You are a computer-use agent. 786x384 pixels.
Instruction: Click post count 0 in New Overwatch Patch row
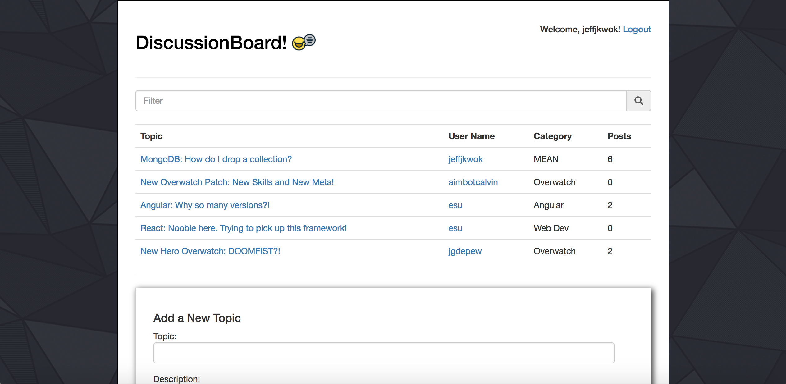point(610,182)
